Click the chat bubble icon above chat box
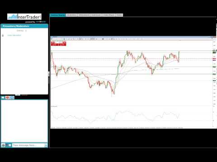The image size is (217, 162). coord(3,98)
